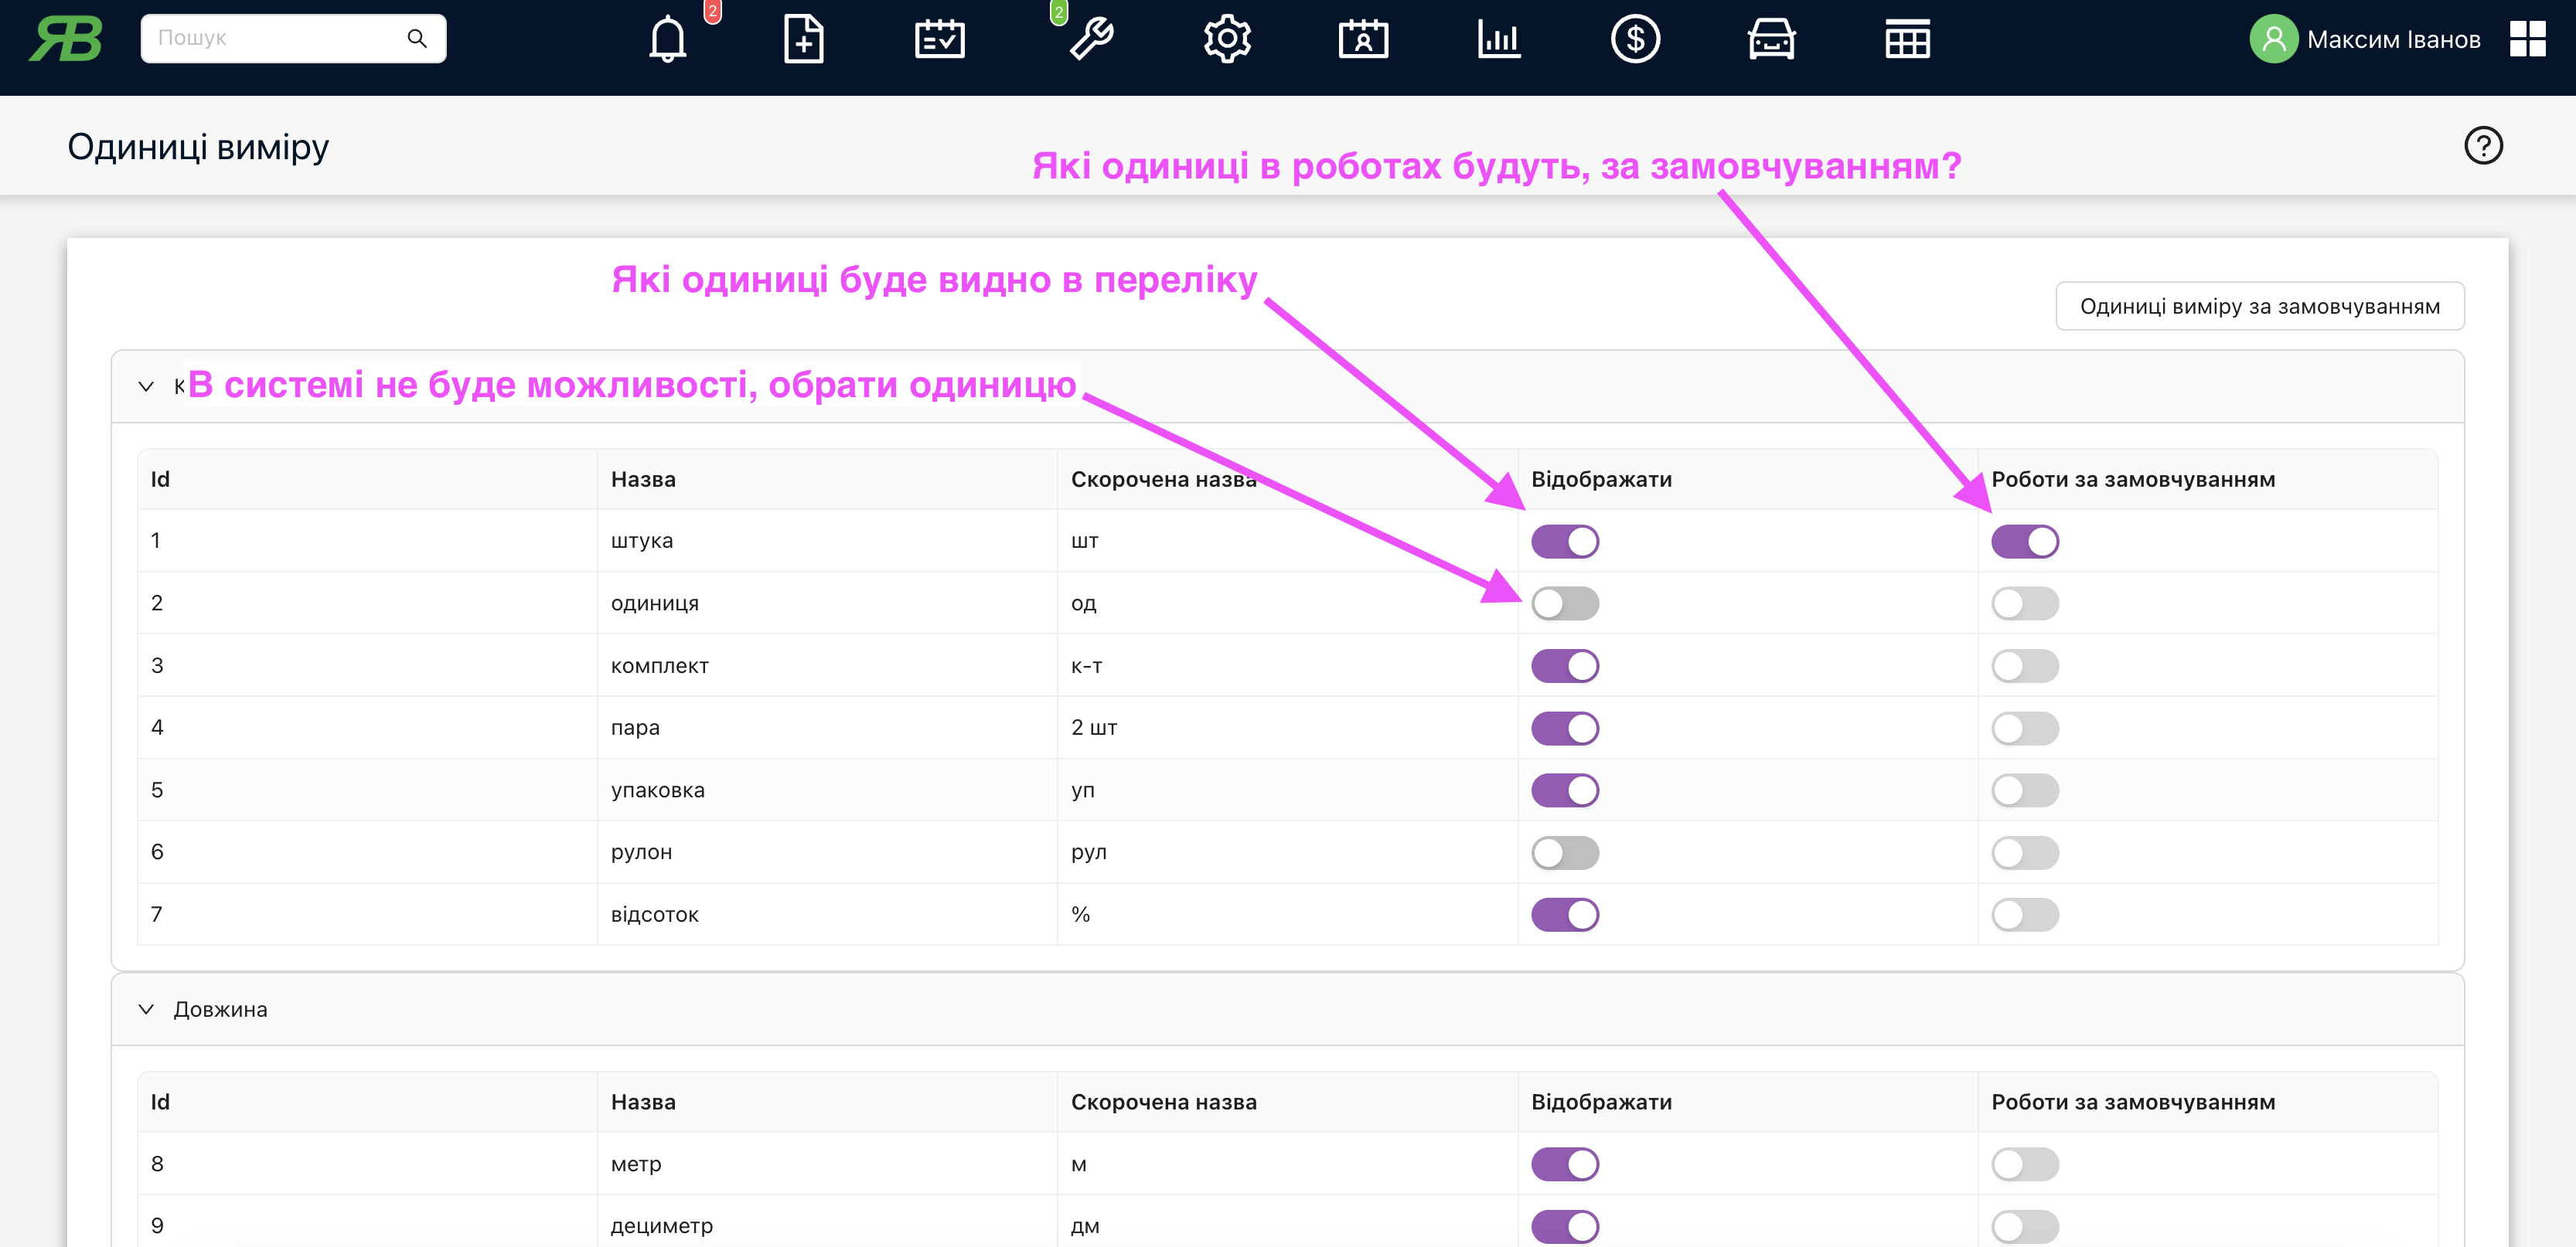The image size is (2576, 1247).
Task: Open the notifications bell icon
Action: [x=667, y=40]
